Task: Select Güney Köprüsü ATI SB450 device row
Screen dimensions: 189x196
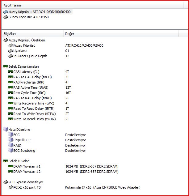Action: (x=26, y=17)
